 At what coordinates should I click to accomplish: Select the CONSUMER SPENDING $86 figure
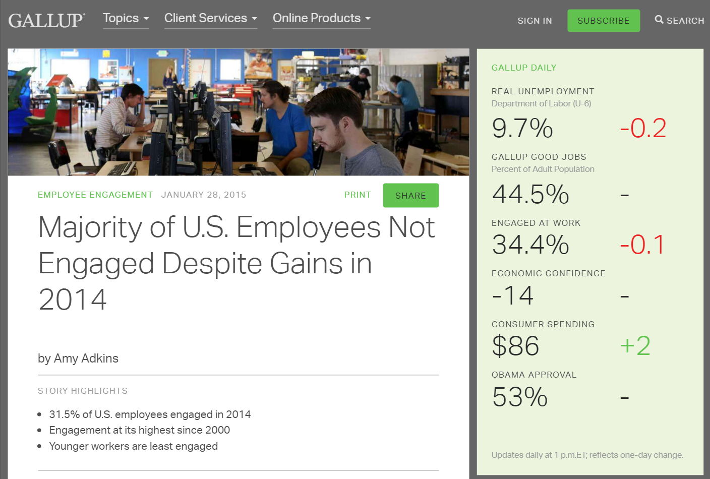point(515,346)
